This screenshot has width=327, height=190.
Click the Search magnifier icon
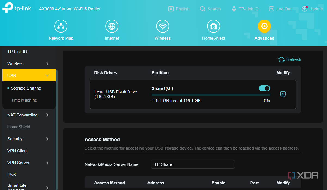tap(202, 9)
